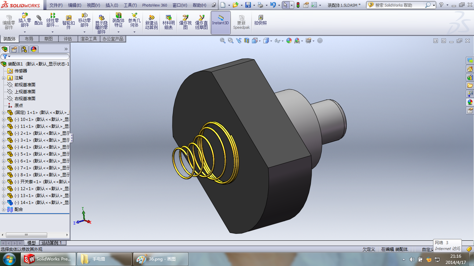Screen dimensions: 474x266
Task: Open 编辑(E) Edit menu
Action: pos(75,5)
